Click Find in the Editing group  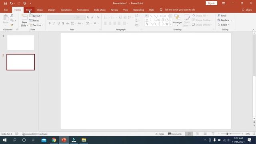pyautogui.click(x=222, y=16)
